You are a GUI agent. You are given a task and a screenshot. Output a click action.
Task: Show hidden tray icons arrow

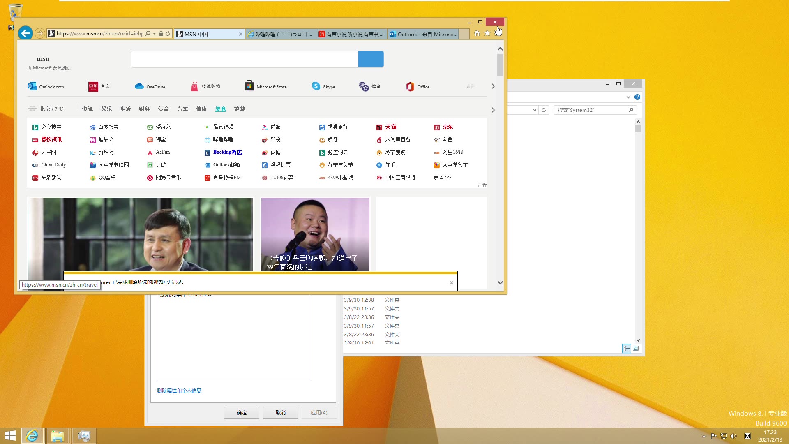click(x=704, y=436)
